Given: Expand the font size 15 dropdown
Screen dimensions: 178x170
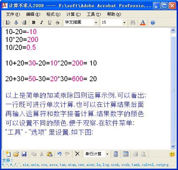Looking at the screenshot, I should (124, 23).
